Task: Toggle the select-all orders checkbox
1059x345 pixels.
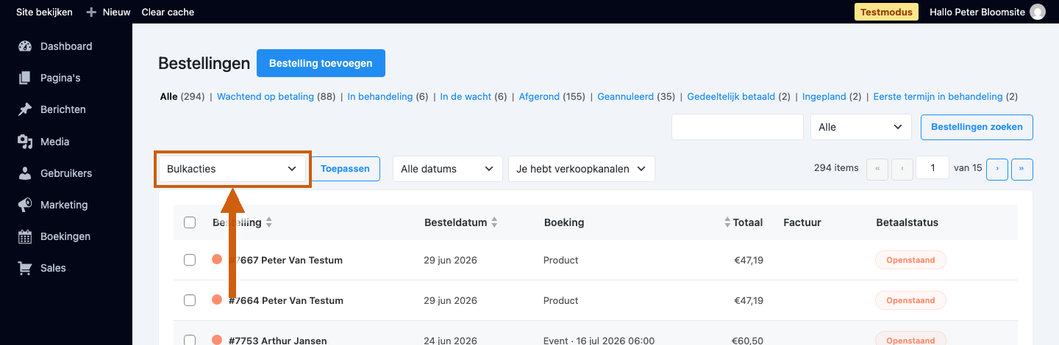Action: click(190, 222)
